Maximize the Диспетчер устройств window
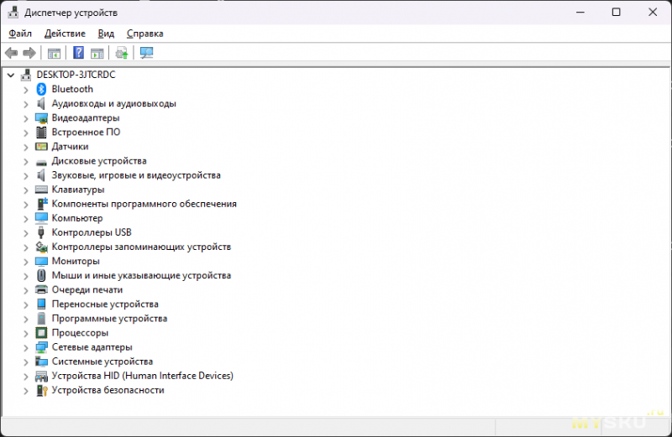 [x=616, y=13]
